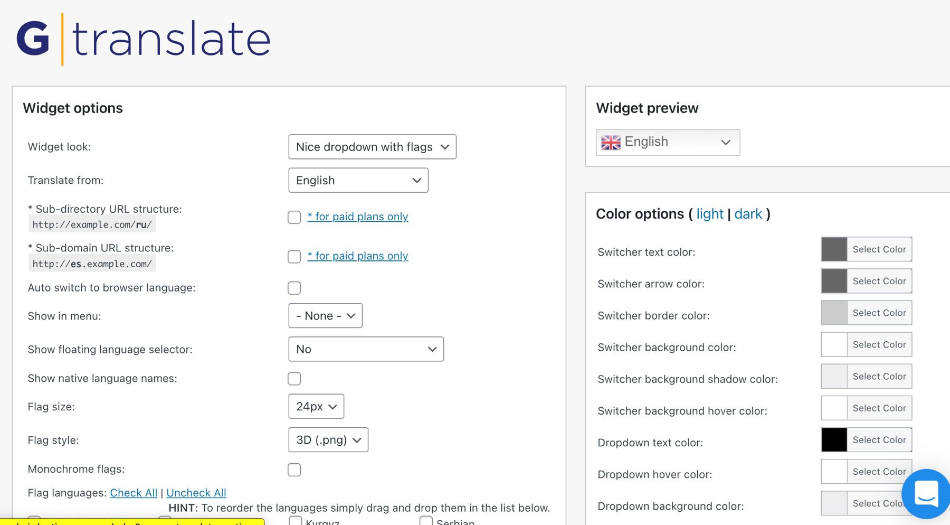
Task: Click the British flag in widget preview
Action: (610, 142)
